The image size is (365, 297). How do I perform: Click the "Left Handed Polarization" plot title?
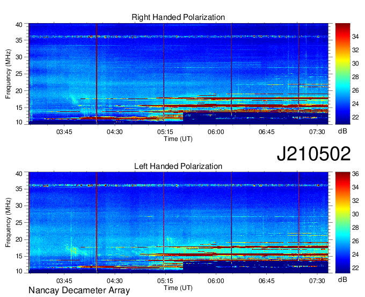(x=178, y=166)
